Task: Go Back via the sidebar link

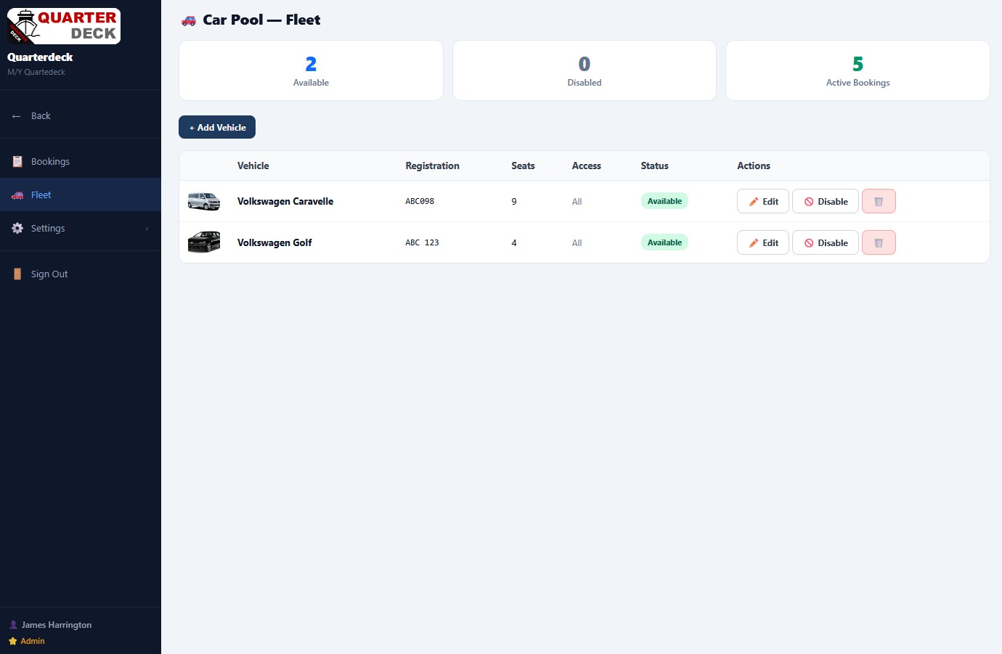Action: point(81,116)
